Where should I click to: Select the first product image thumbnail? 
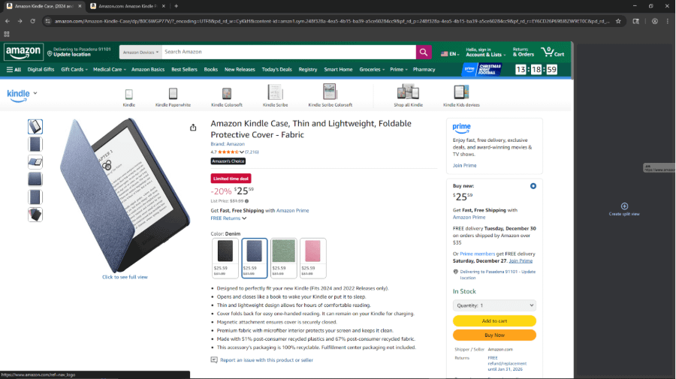click(x=35, y=127)
